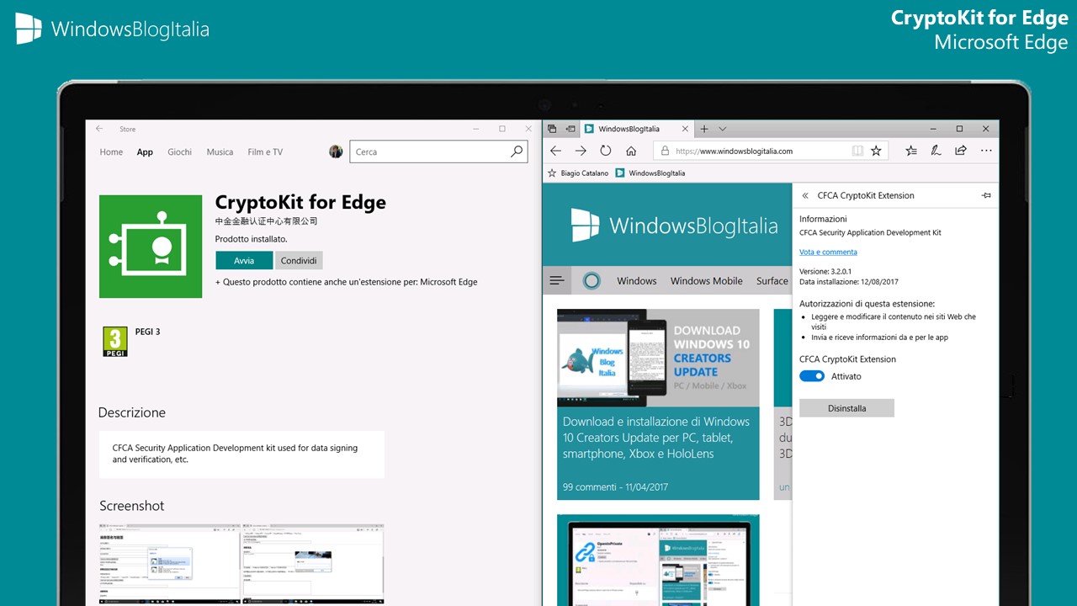Open the Windows menu item on website

coord(636,281)
